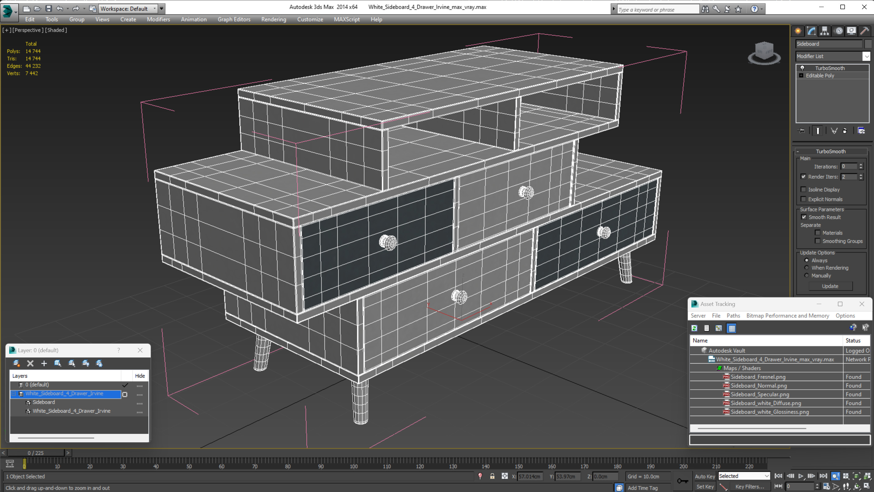Open the Graph Editors menu
Screen dimensions: 874x492
click(234, 19)
